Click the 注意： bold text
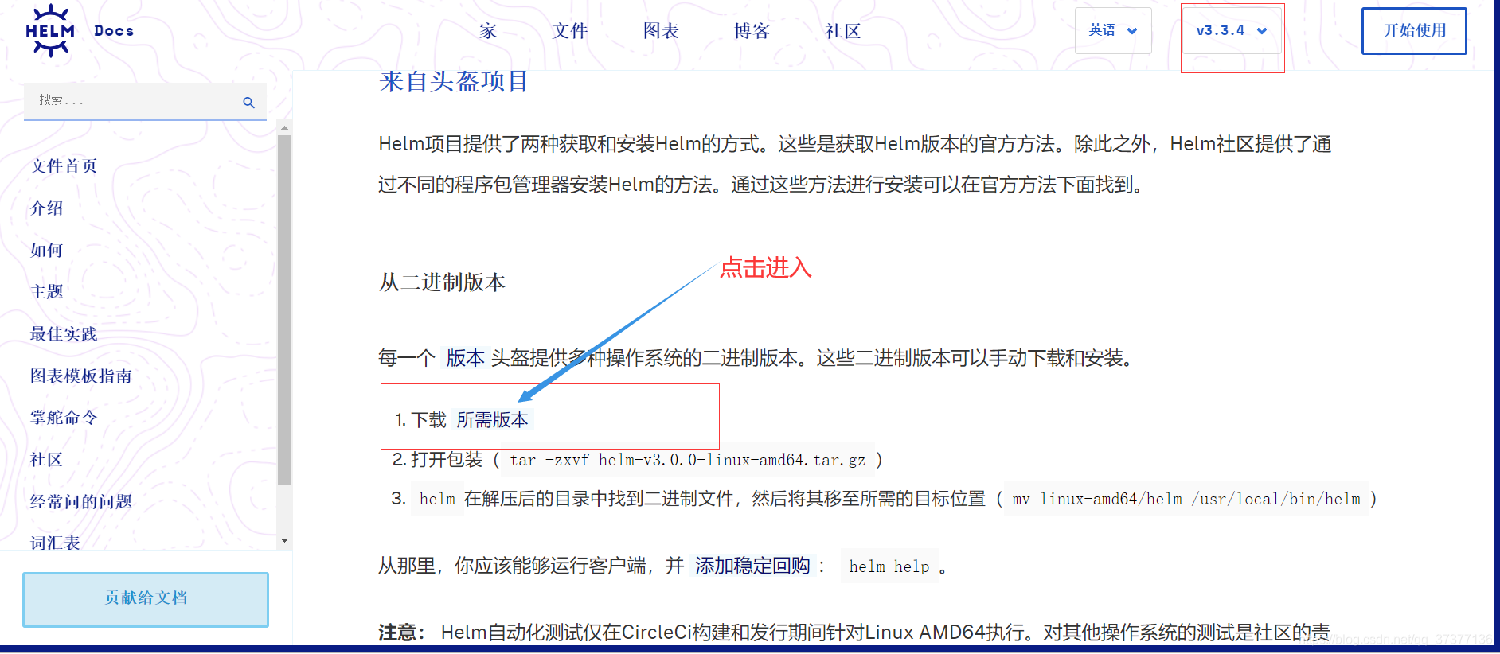 (403, 633)
